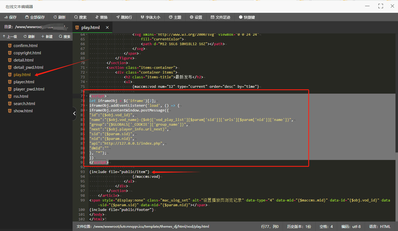Open 跳转行 go-to-line tool
Image resolution: width=398 pixels, height=231 pixels.
click(124, 17)
